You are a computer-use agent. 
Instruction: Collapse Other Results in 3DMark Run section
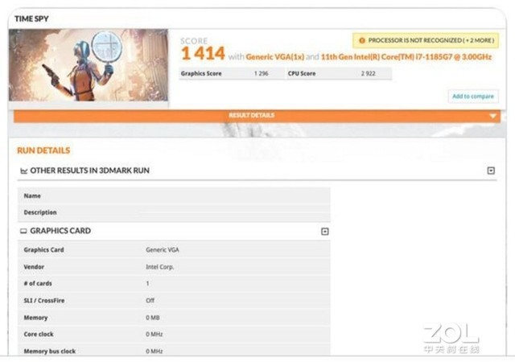tap(491, 171)
